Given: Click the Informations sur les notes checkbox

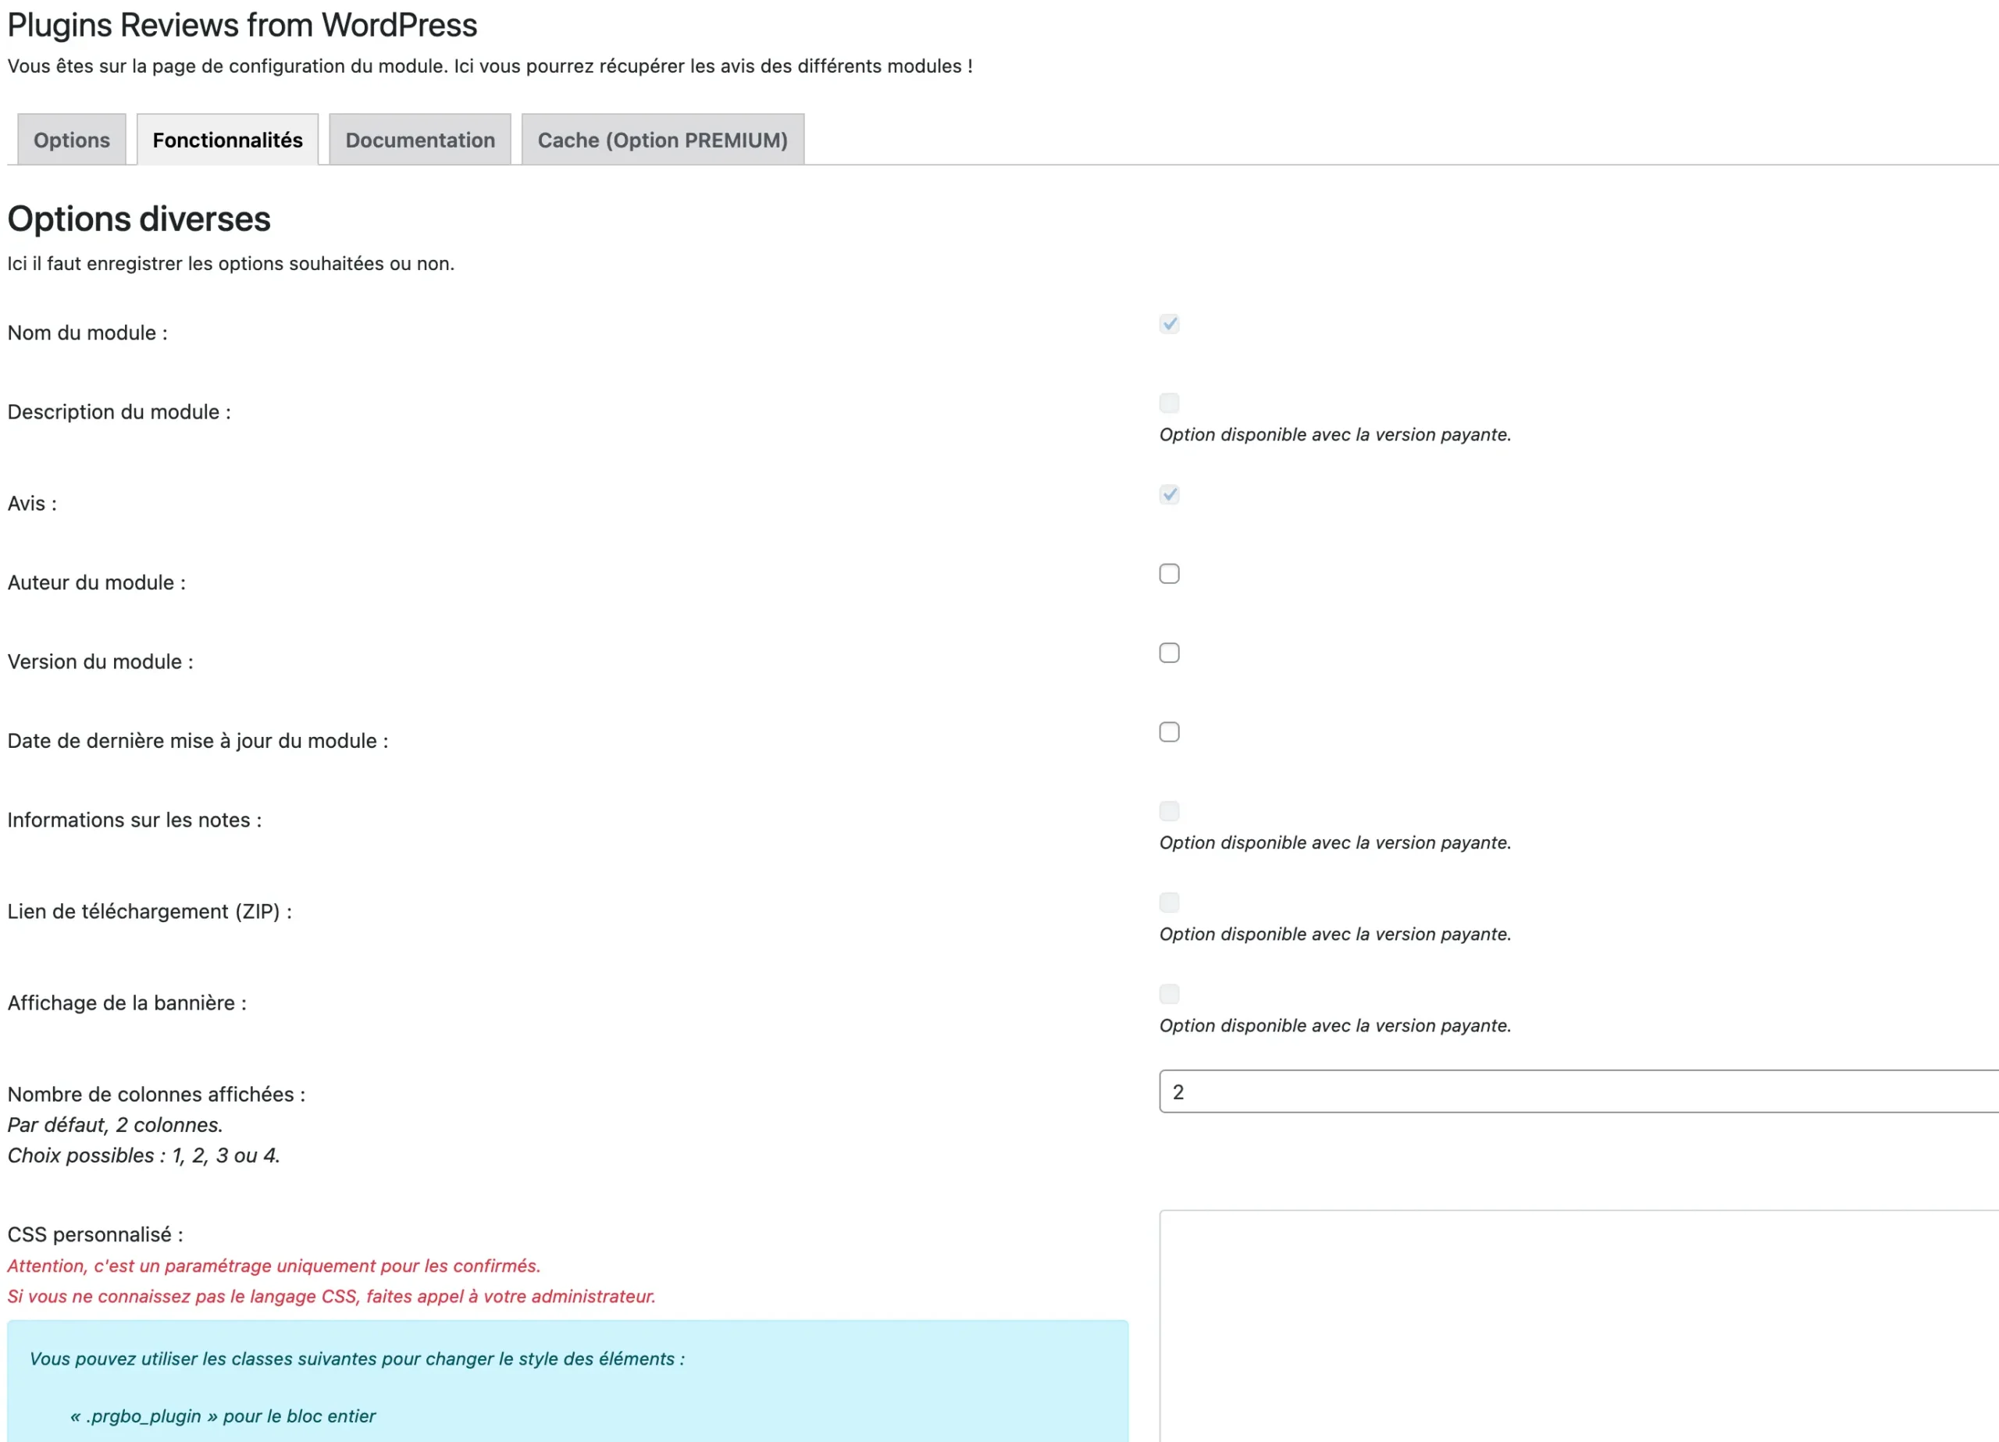Looking at the screenshot, I should click(1169, 811).
